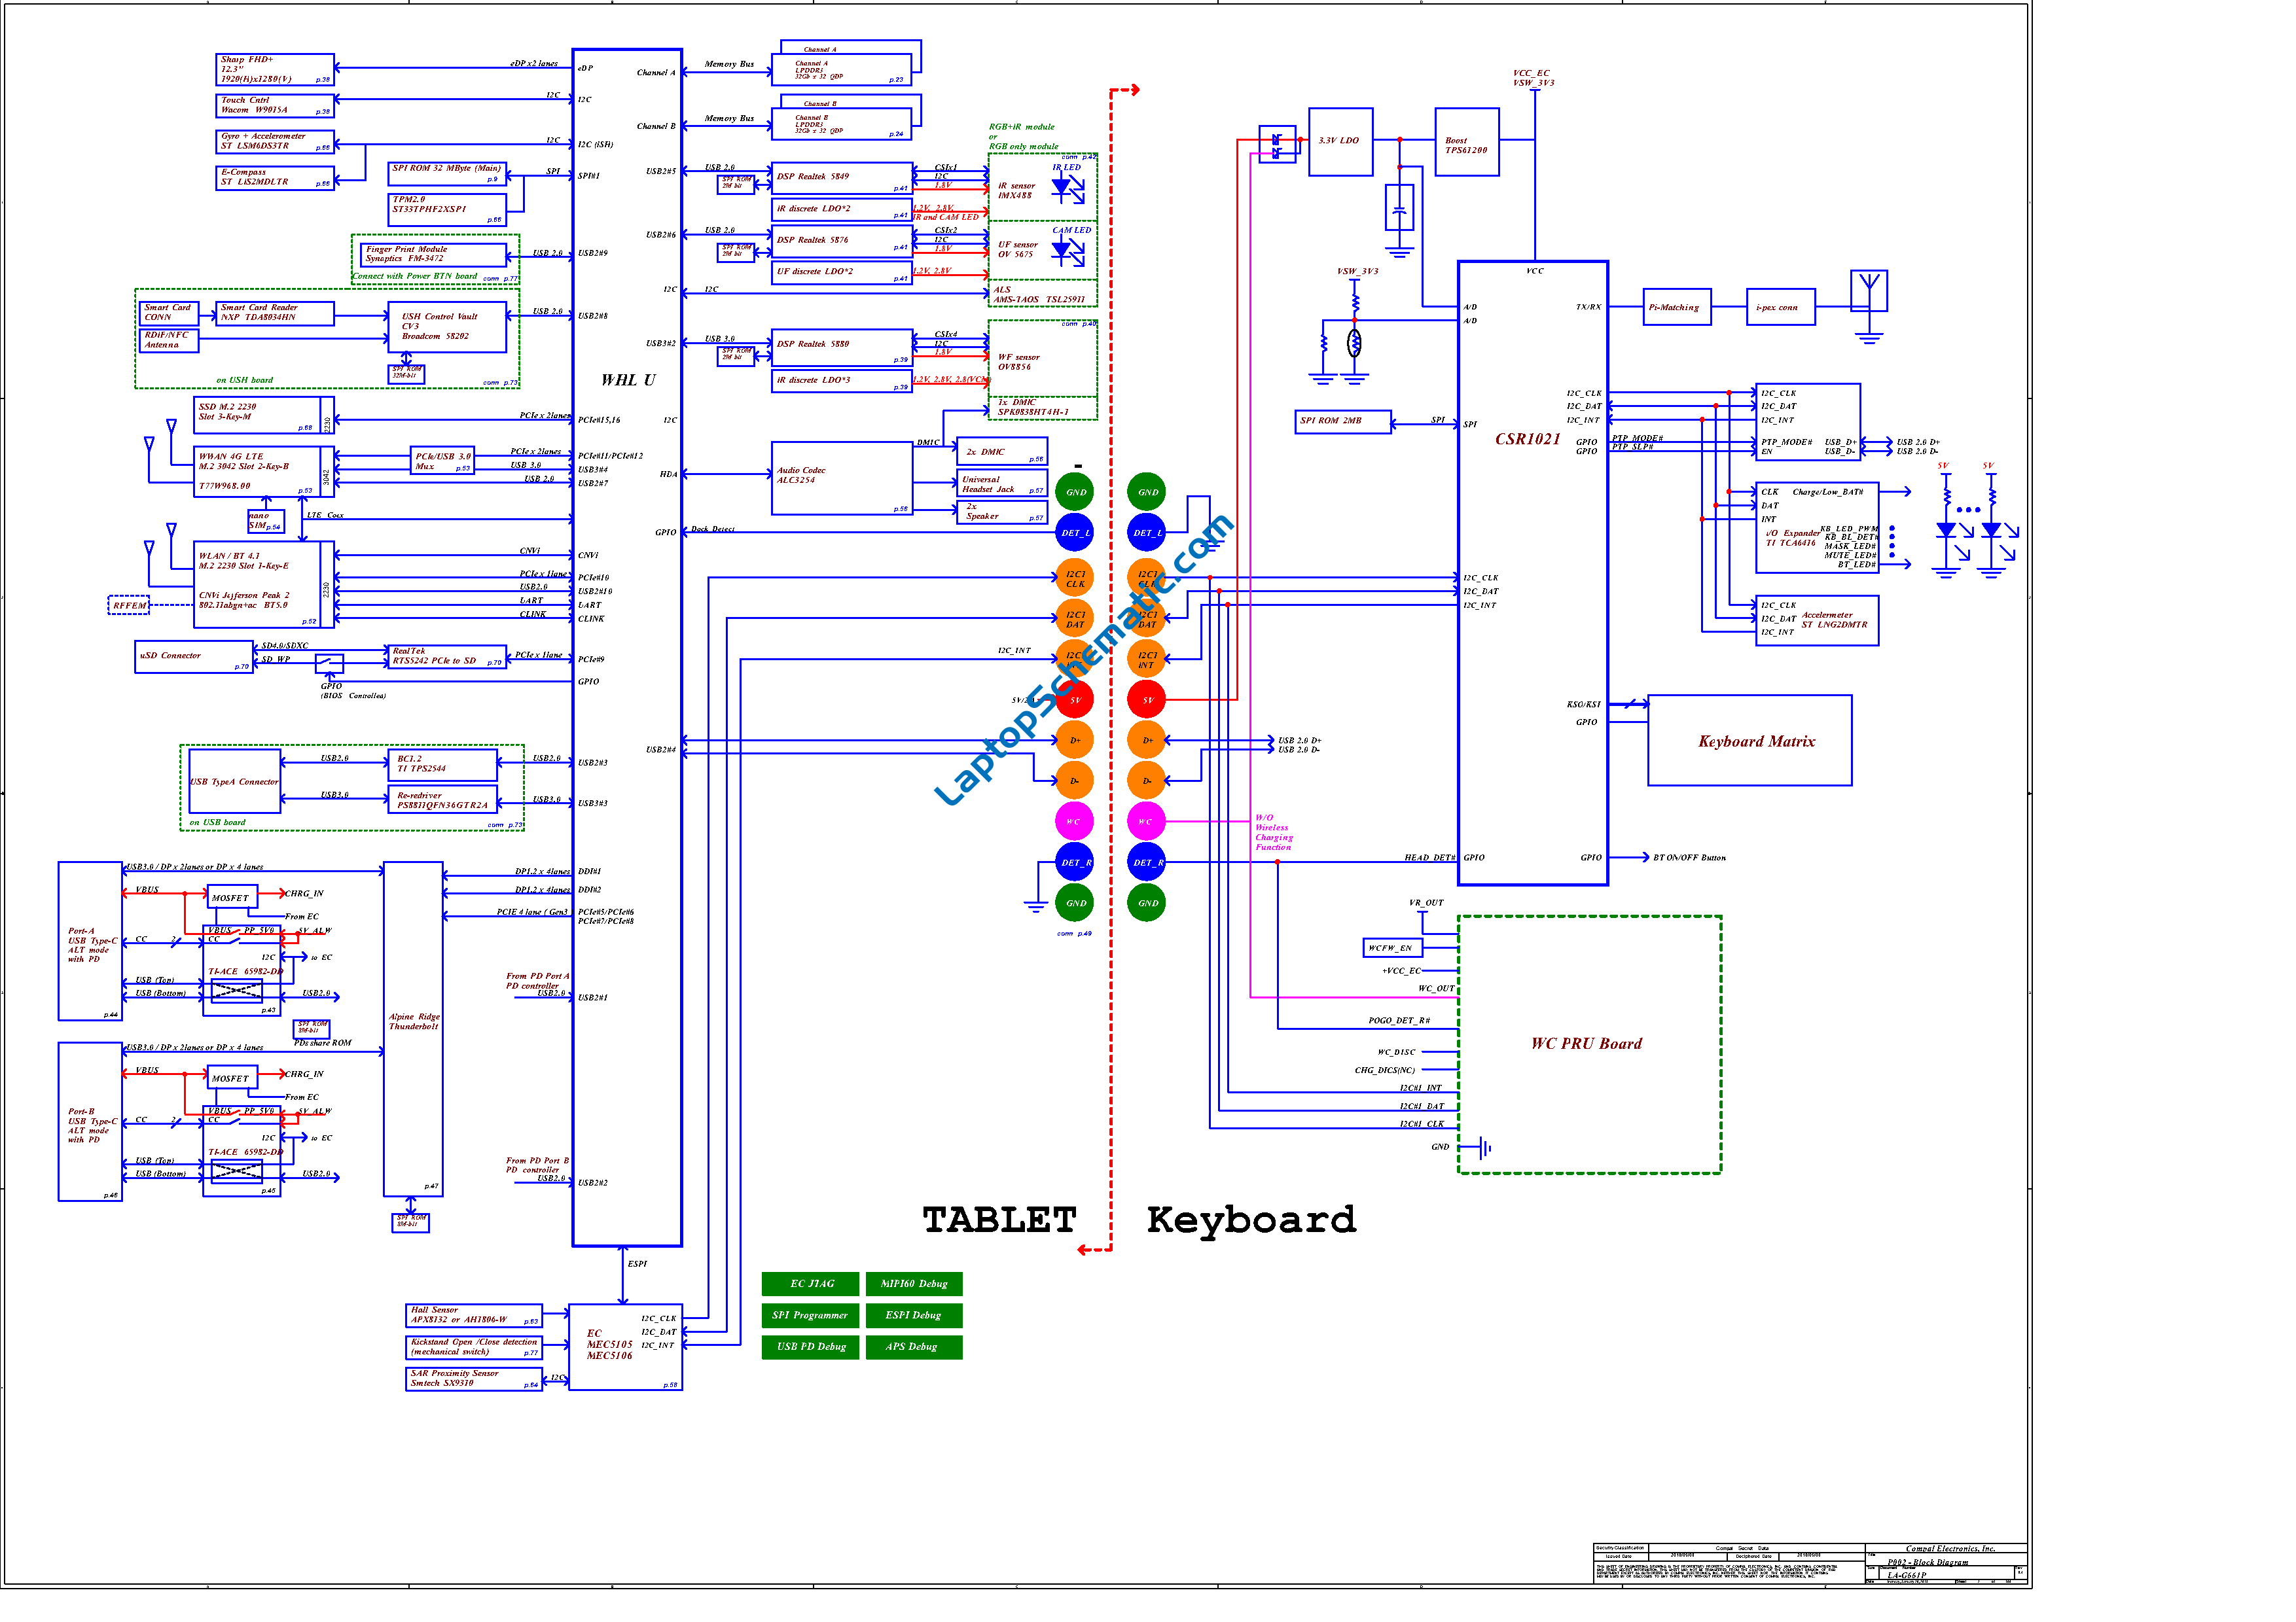The width and height of the screenshot is (2296, 1622).
Task: Click the EC JTAG green box
Action: point(810,1283)
